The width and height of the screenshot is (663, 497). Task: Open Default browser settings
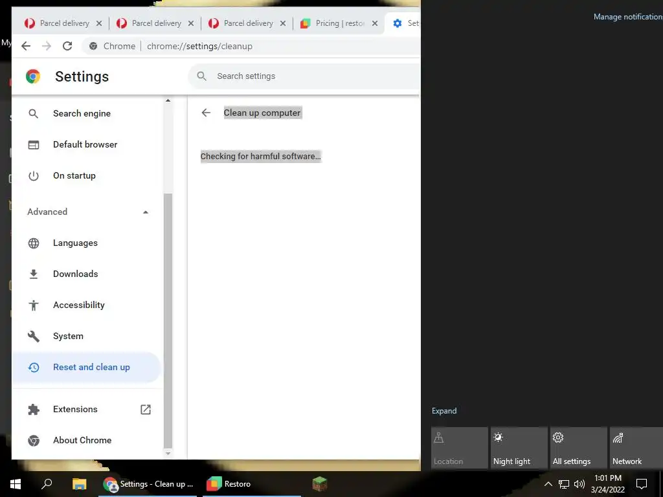(87, 144)
